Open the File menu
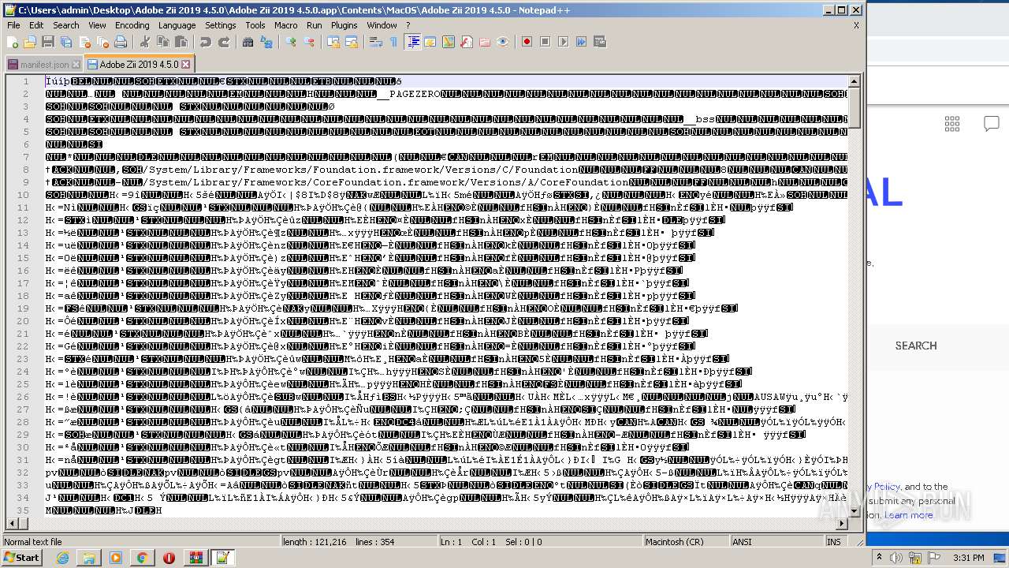Viewport: 1009px width, 568px height. tap(13, 25)
